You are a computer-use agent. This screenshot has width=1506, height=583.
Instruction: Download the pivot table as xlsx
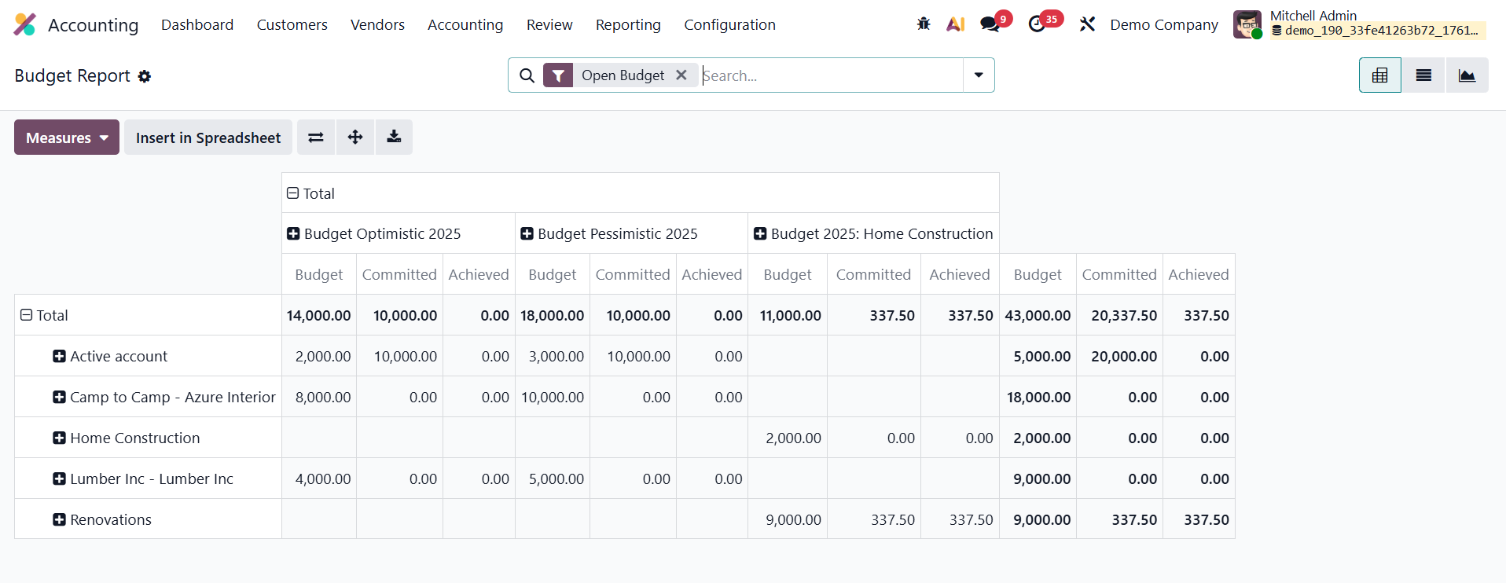tap(394, 137)
